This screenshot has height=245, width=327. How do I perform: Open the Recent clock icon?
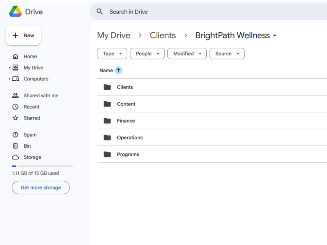15,107
